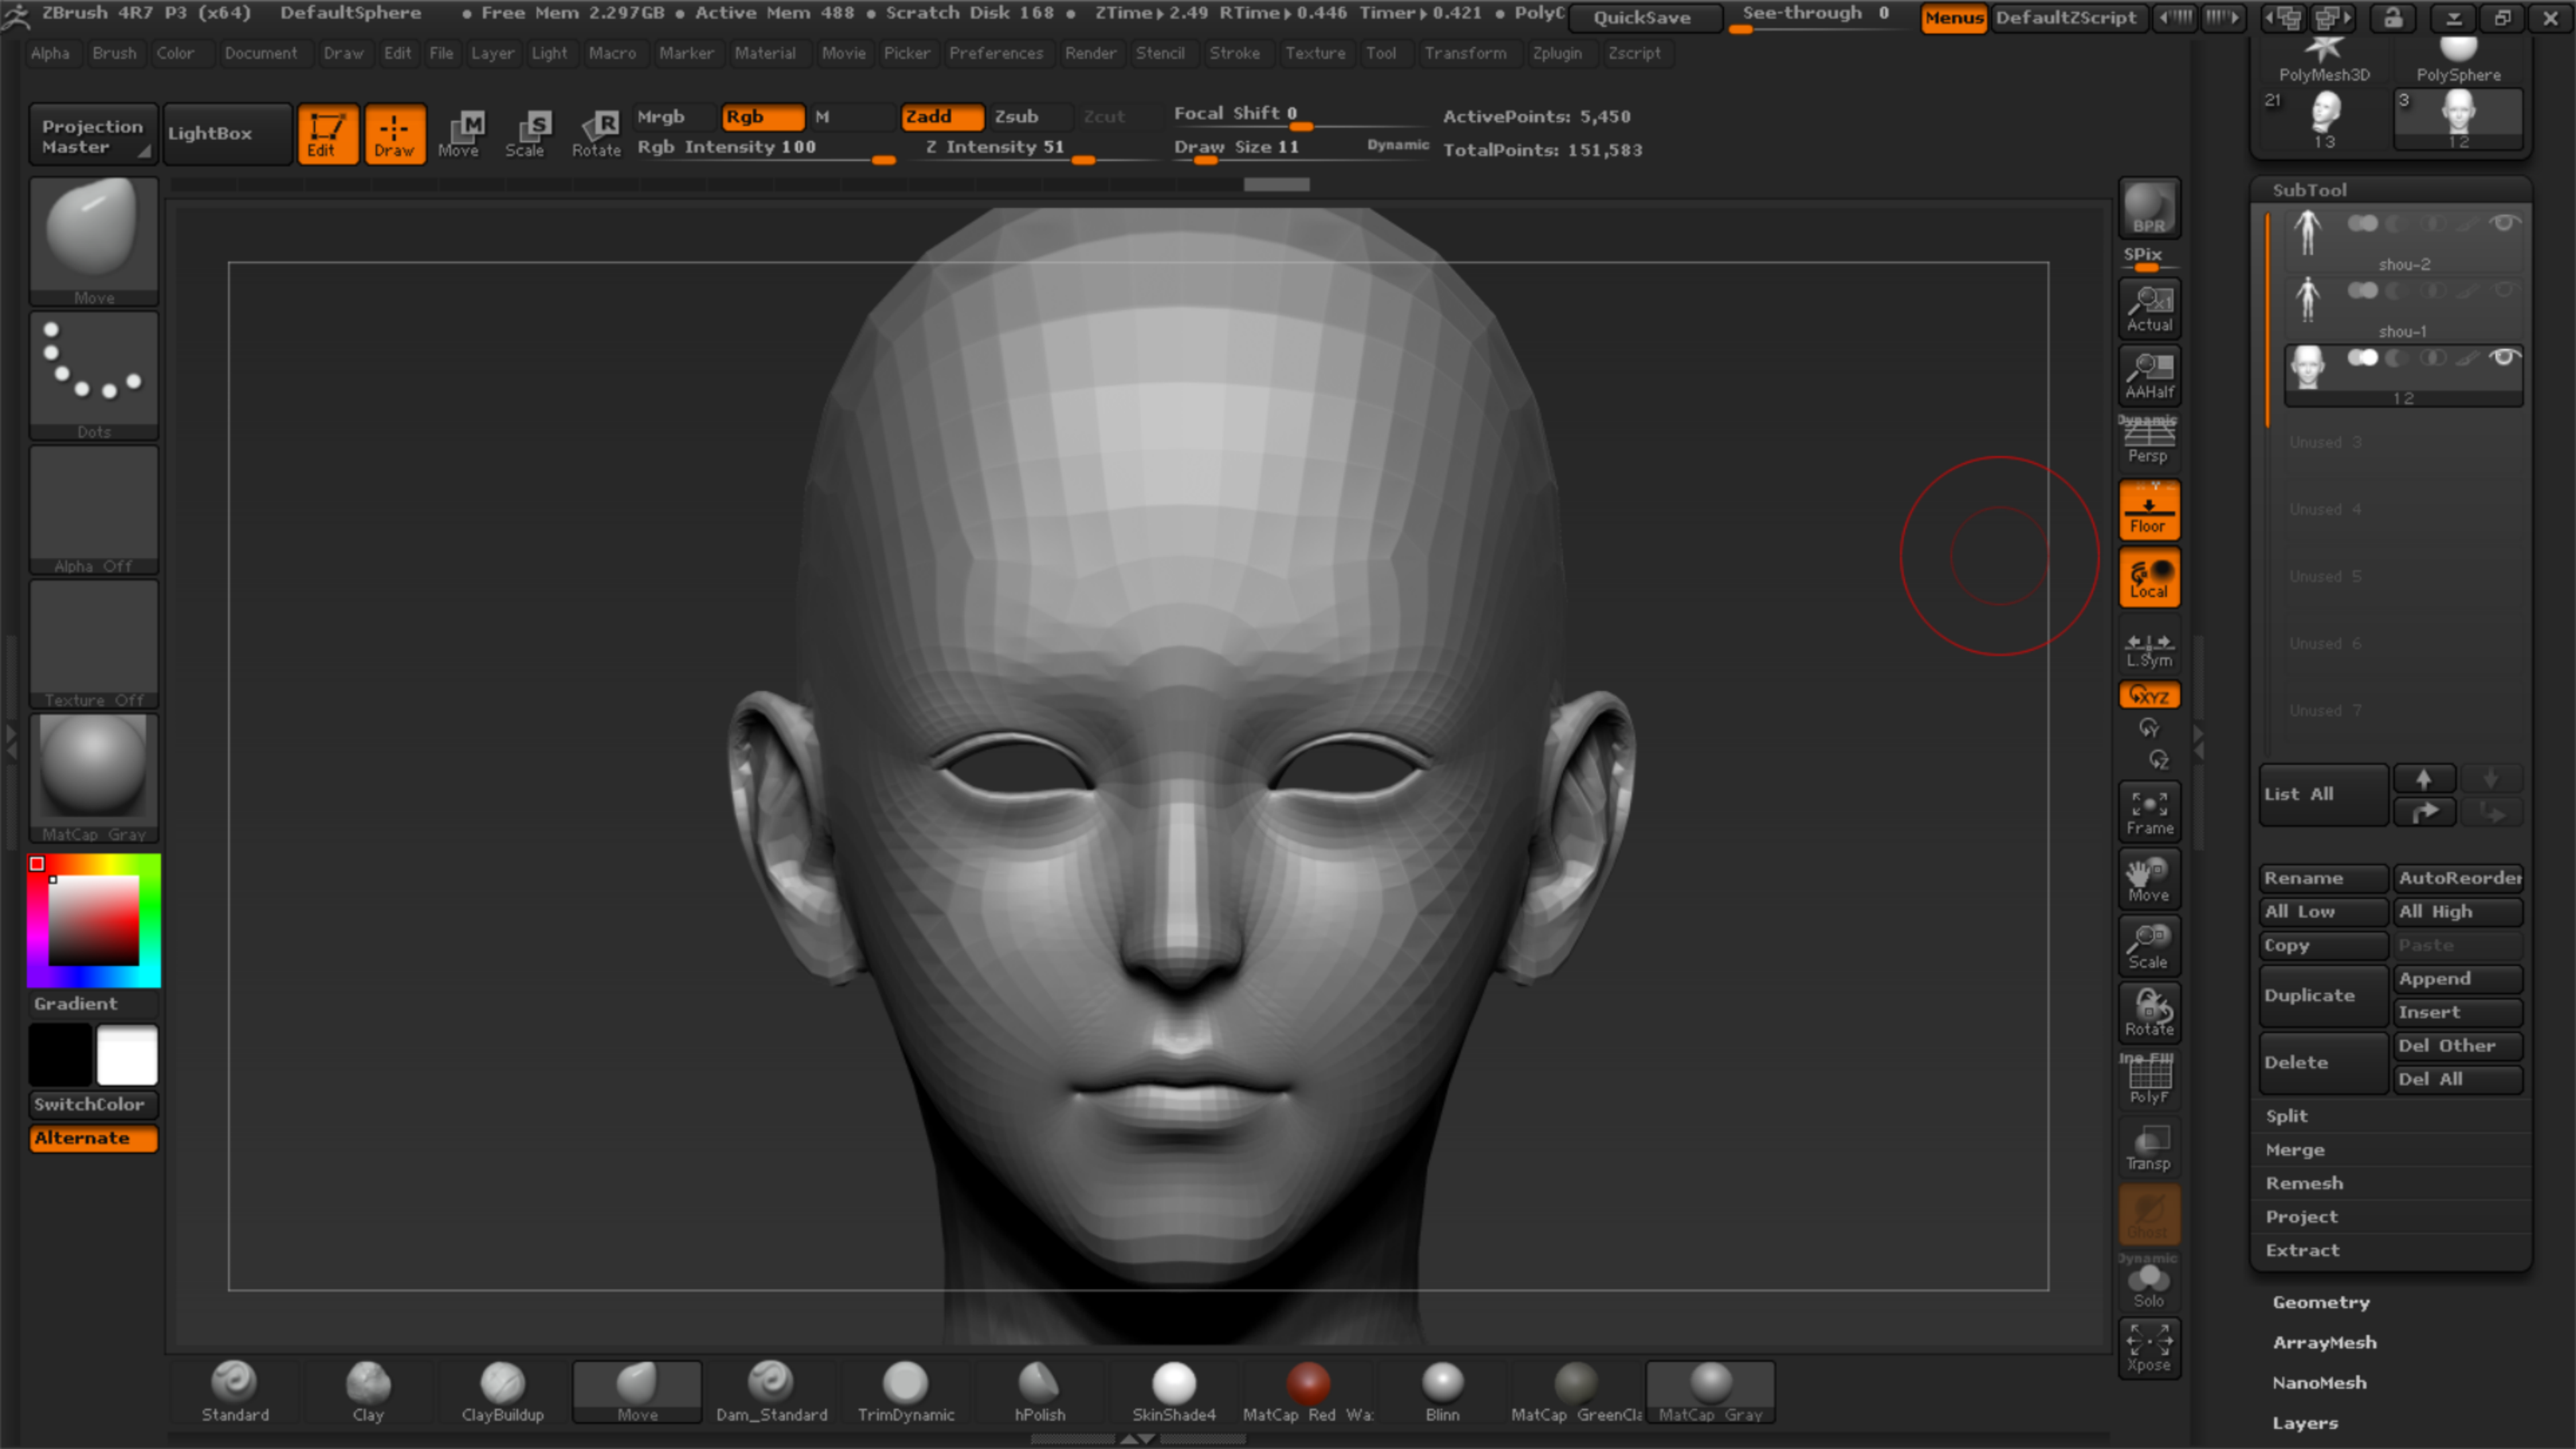
Task: Enable Transp transparency mode icon
Action: (2148, 1147)
